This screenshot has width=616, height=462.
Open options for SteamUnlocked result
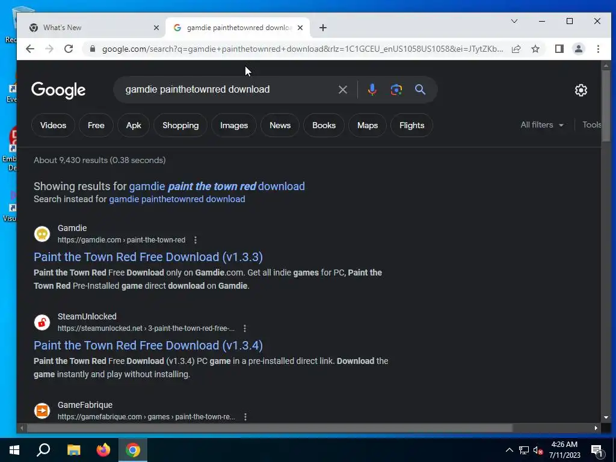[x=244, y=328]
